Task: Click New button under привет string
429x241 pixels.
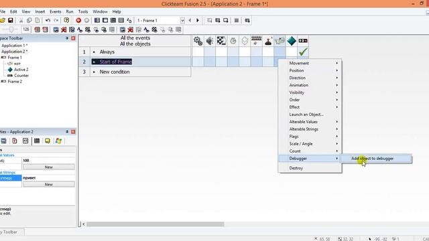Action: [49, 185]
